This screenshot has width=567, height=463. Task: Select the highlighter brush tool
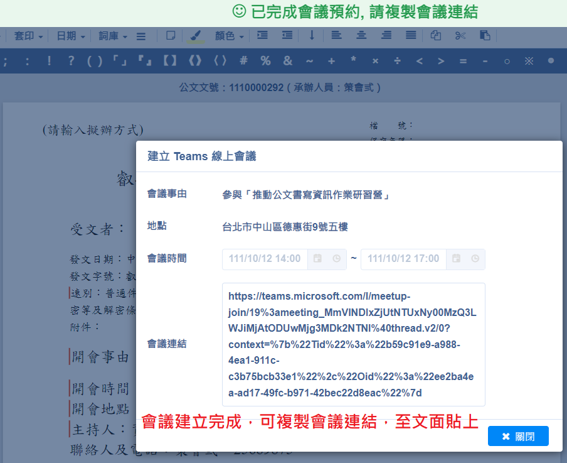pos(196,36)
